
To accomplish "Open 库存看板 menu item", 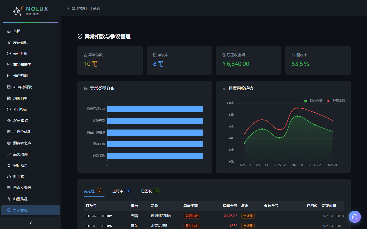I will pos(31,42).
